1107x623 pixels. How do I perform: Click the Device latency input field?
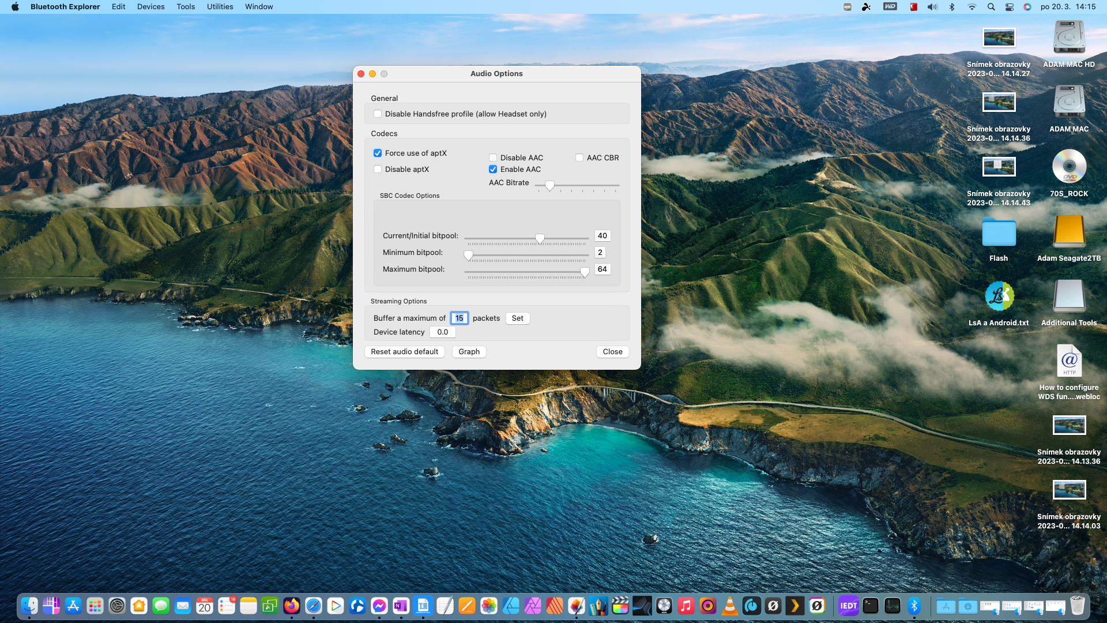[442, 332]
